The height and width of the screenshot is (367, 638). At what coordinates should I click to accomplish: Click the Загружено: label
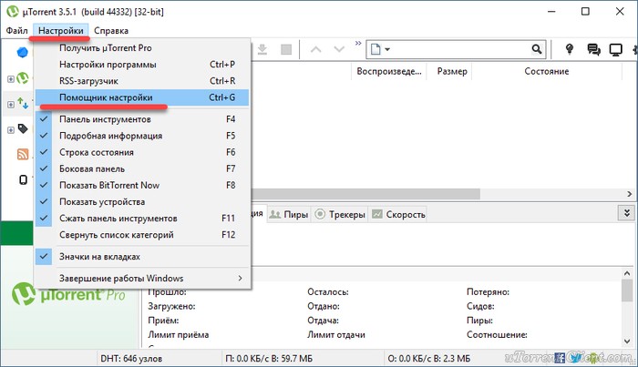(171, 307)
